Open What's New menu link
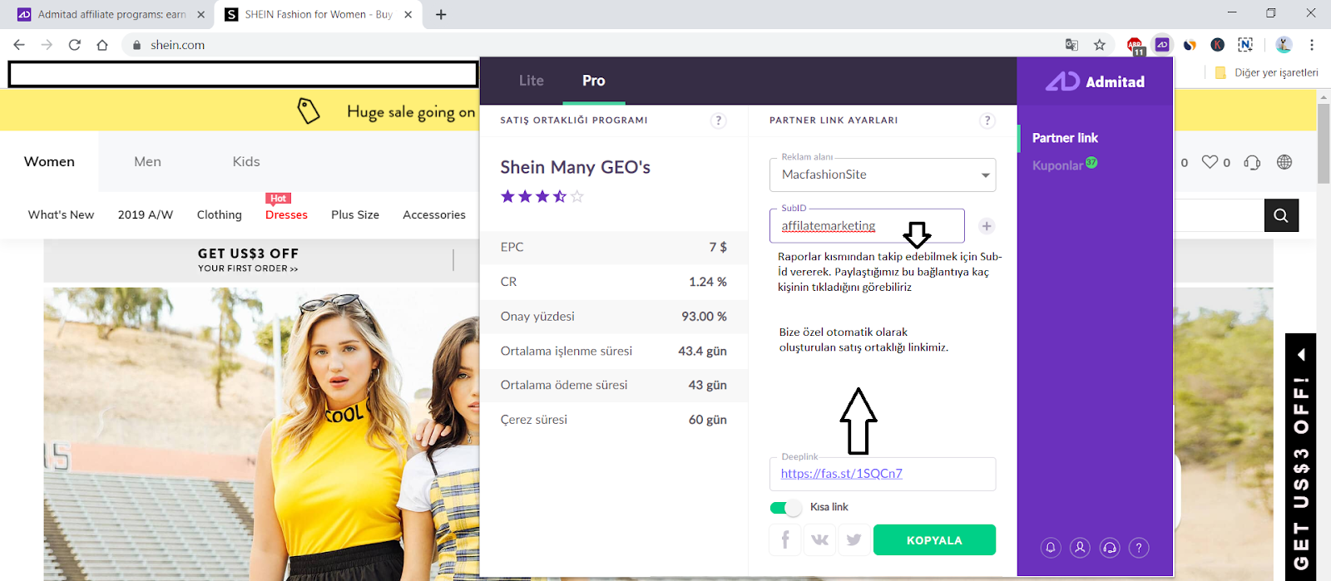This screenshot has height=581, width=1331. 61,214
